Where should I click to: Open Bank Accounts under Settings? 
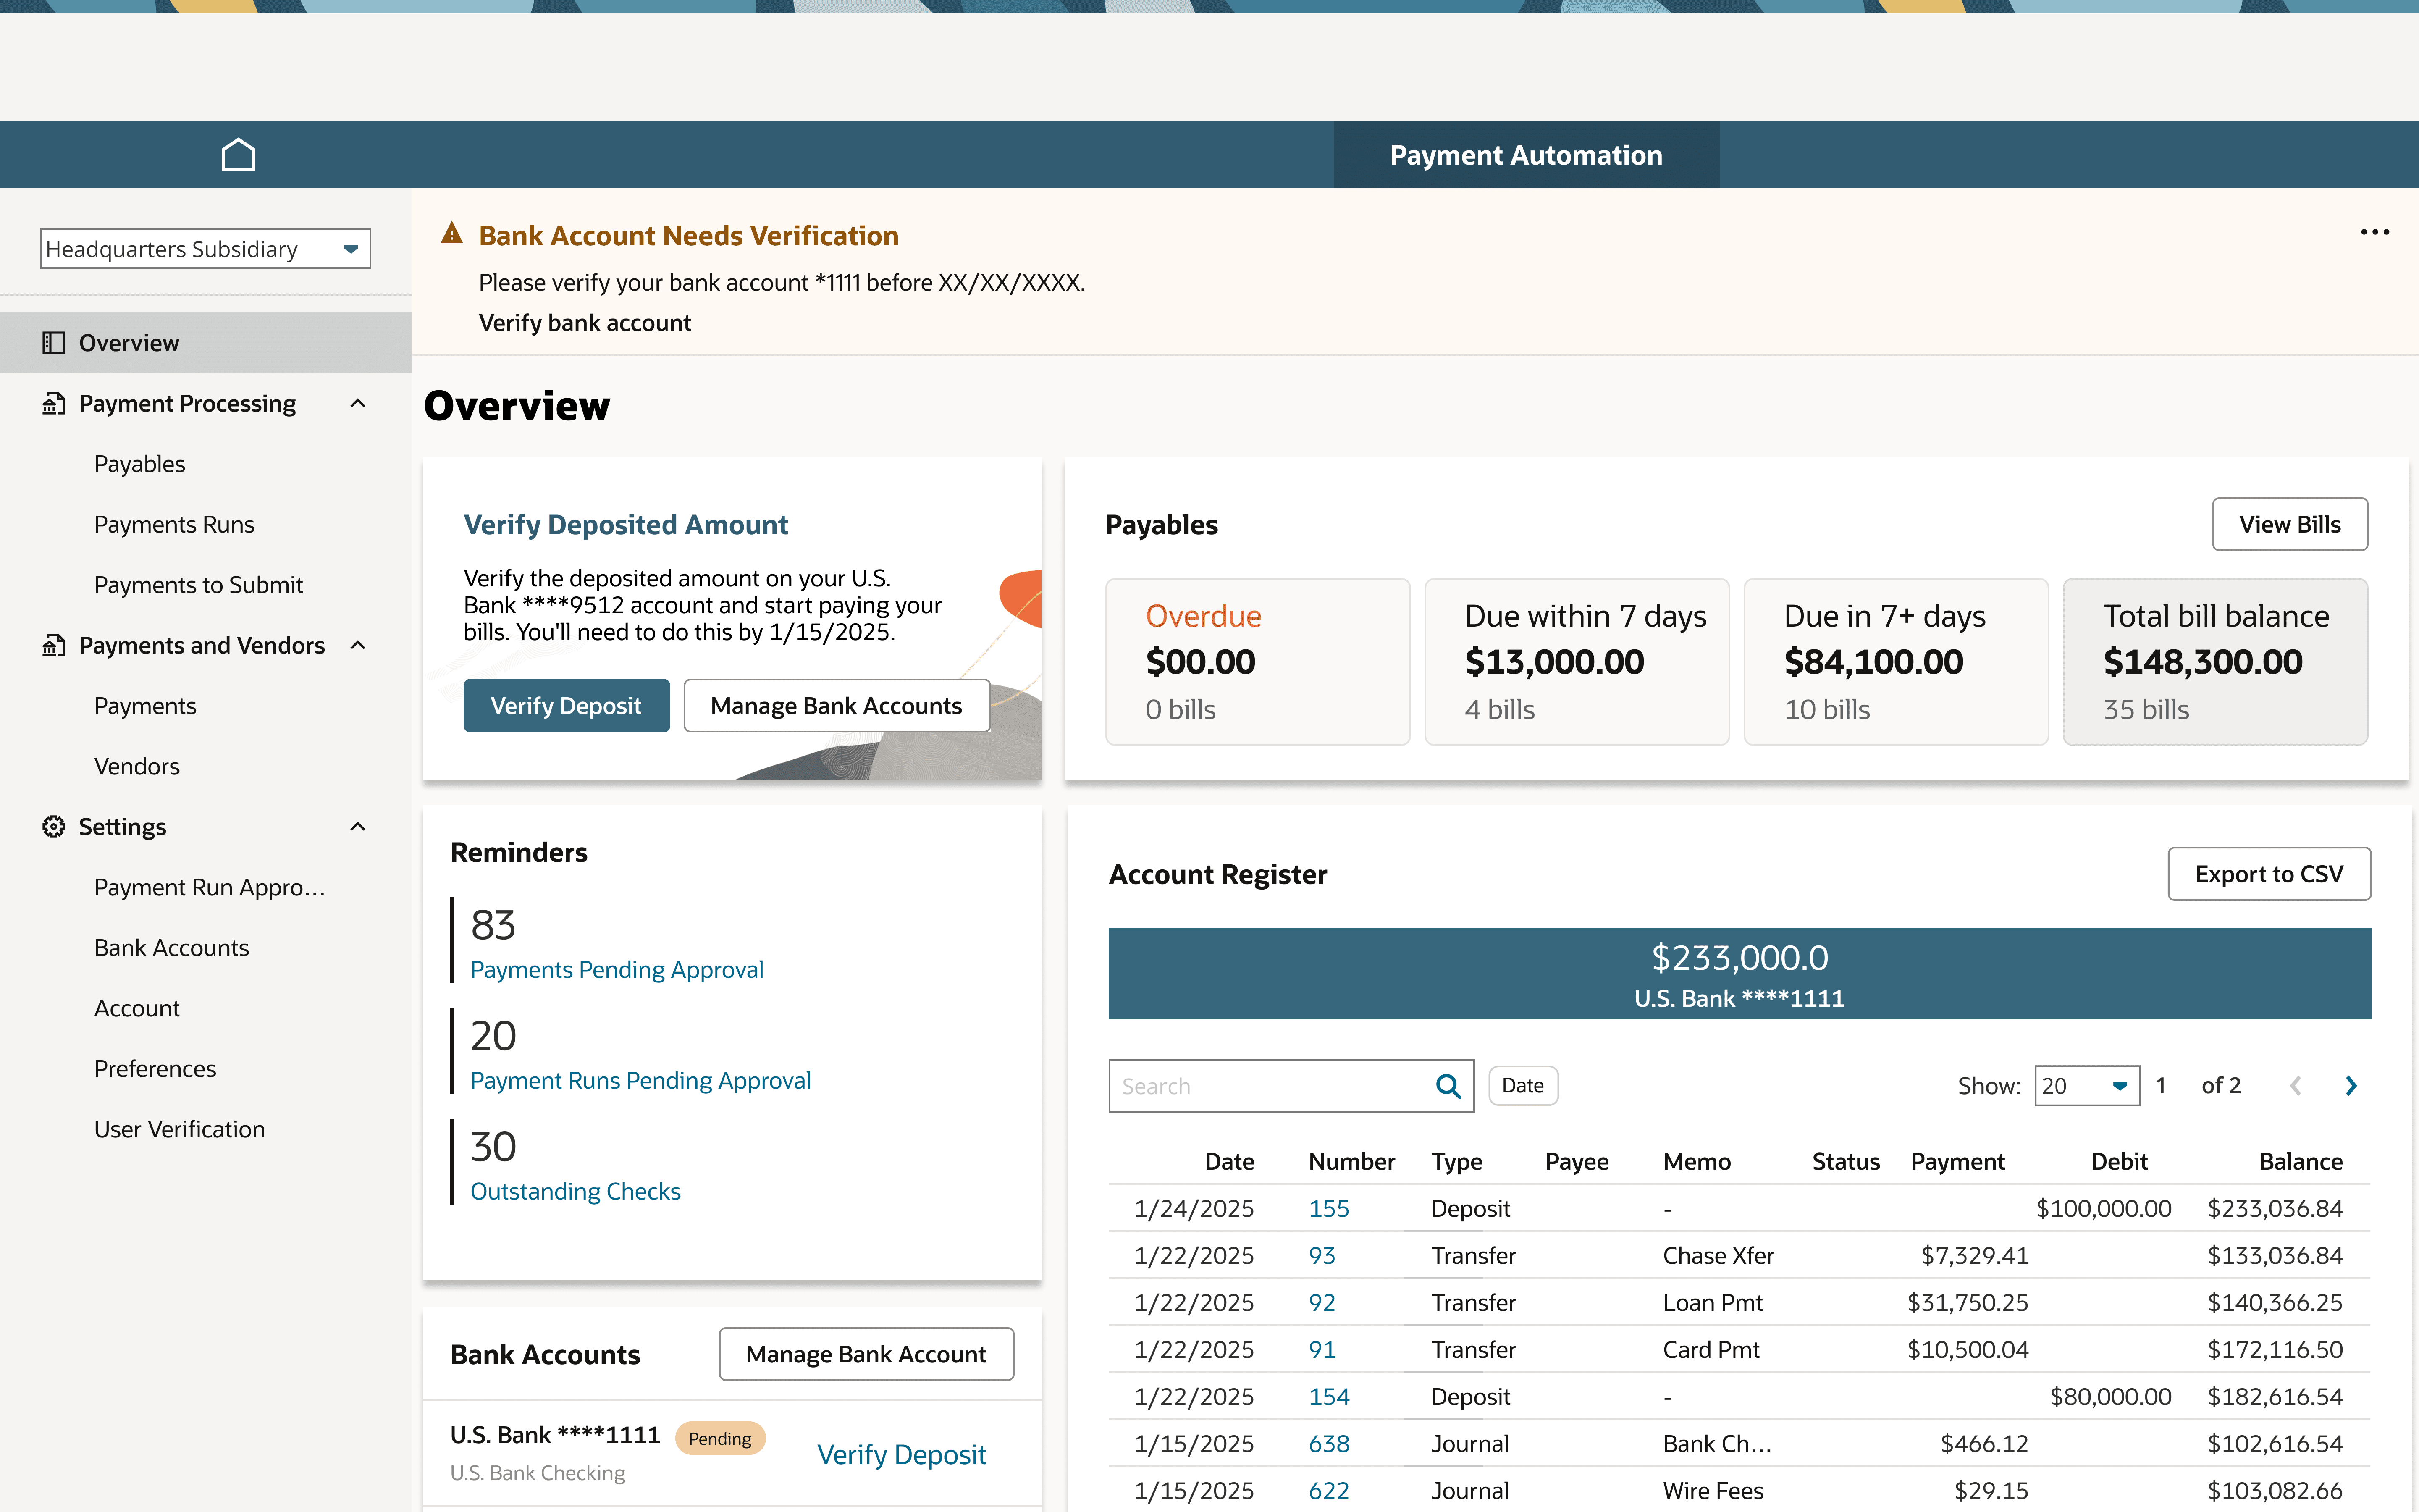171,948
